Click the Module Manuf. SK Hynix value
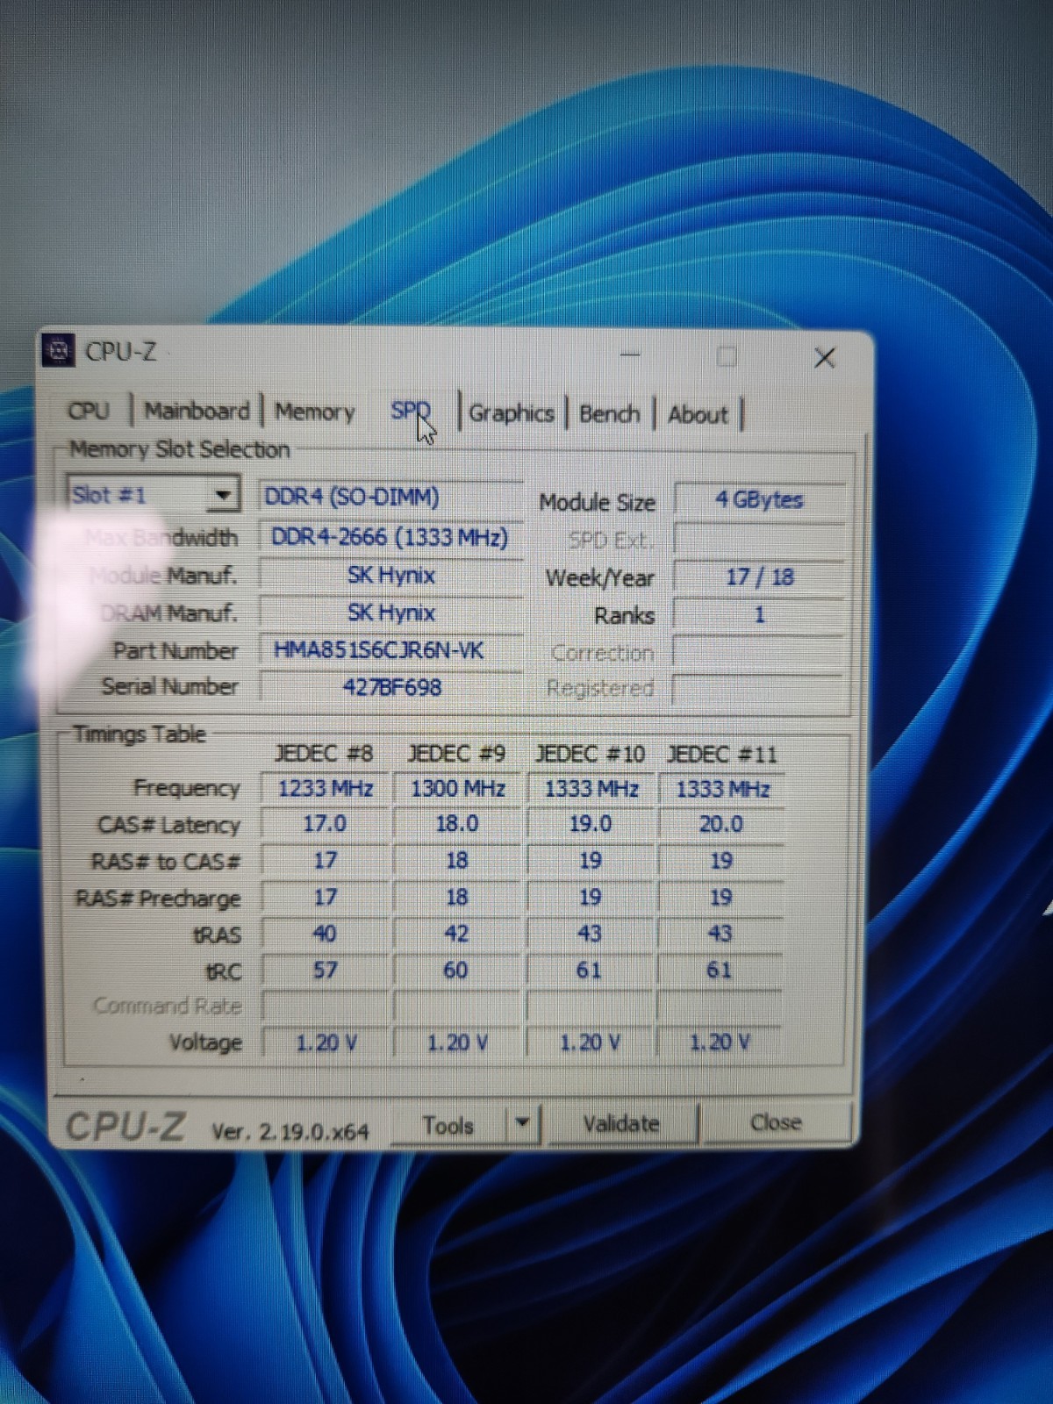The image size is (1053, 1404). (x=390, y=576)
